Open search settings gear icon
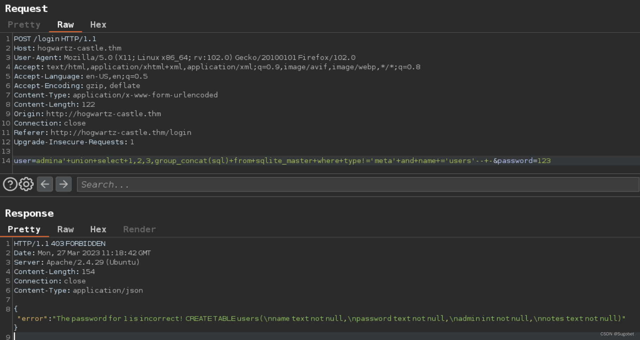Viewport: 640px width, 340px height. click(26, 184)
